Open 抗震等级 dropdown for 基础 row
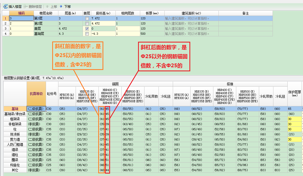Screen dimensions: 303x176 coord(36,109)
